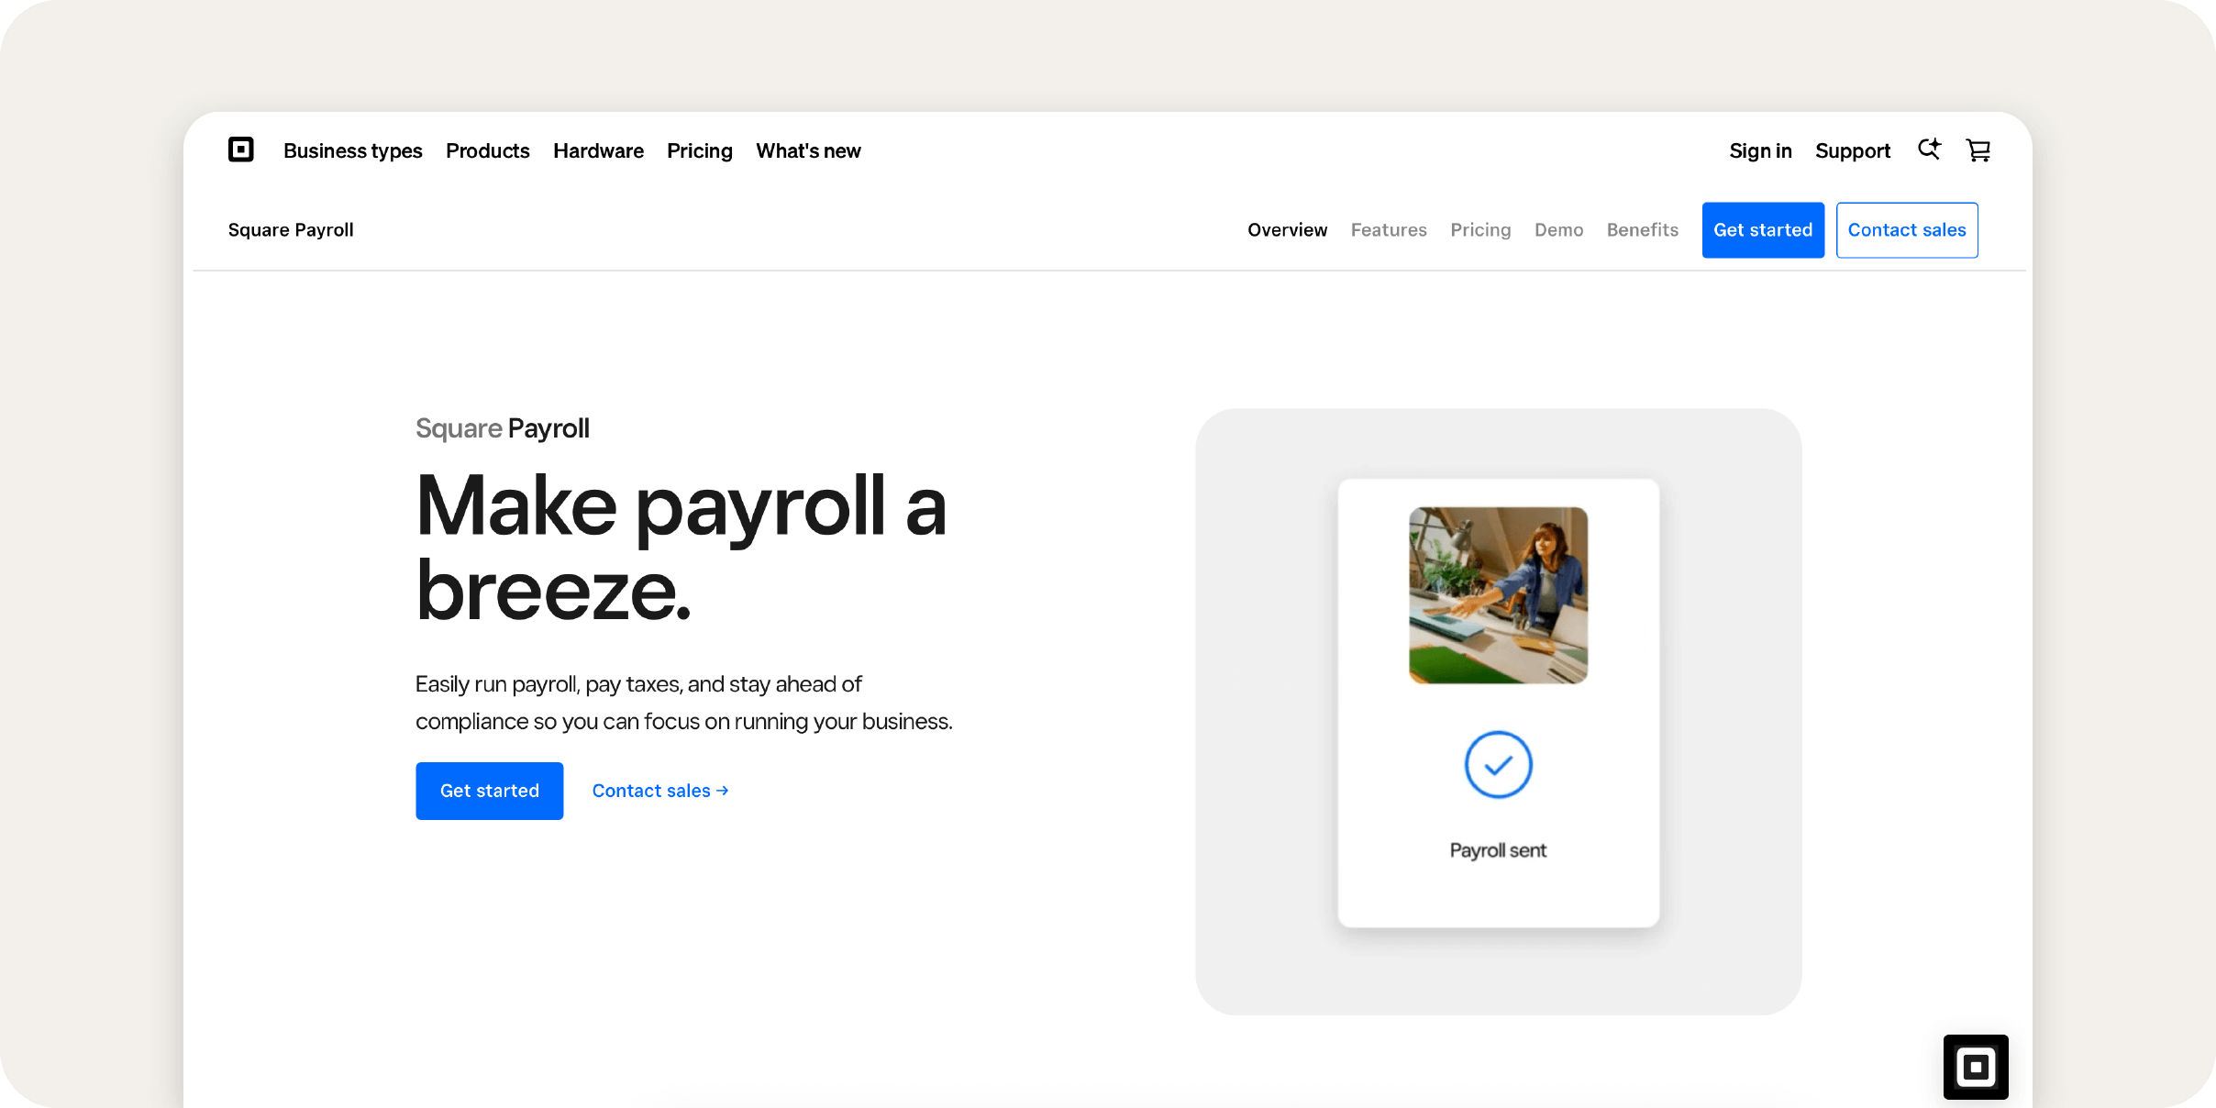Open the Business types menu
2216x1108 pixels.
click(352, 150)
